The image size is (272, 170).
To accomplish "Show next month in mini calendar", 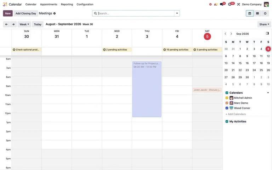I will pos(231,34).
